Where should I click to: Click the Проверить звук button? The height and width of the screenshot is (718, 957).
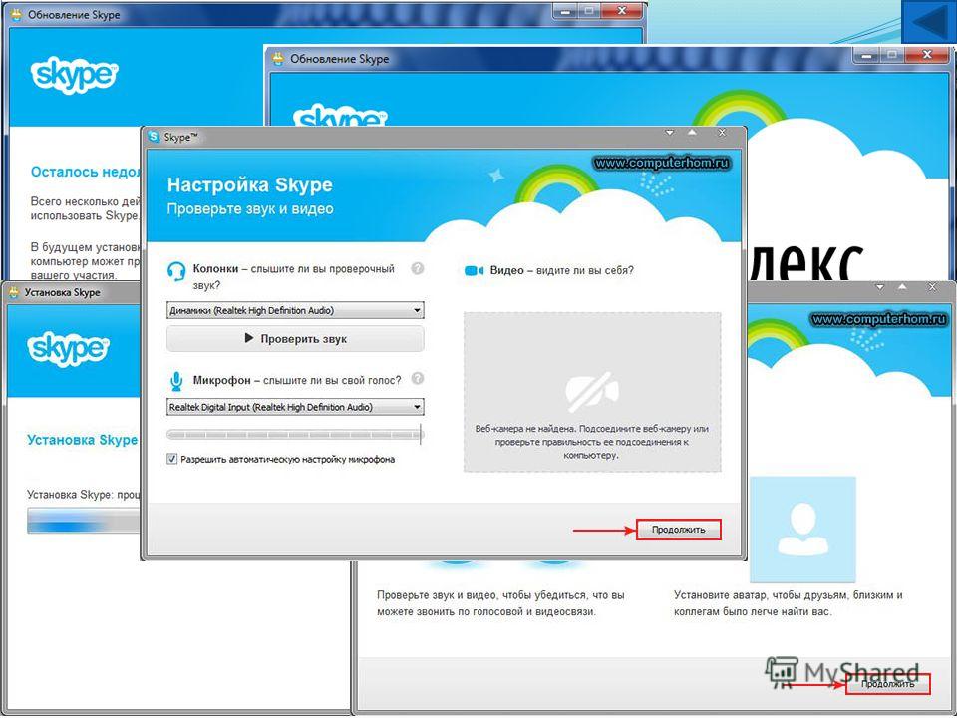(x=295, y=339)
